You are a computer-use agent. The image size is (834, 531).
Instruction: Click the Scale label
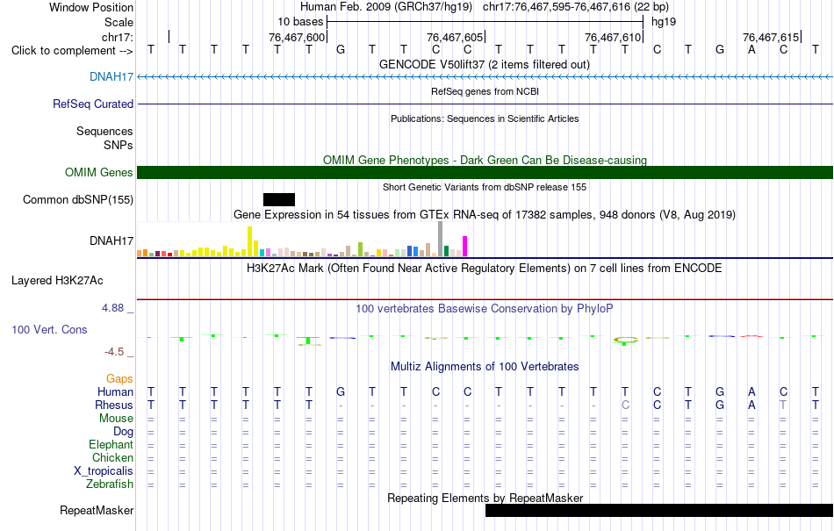pos(119,22)
